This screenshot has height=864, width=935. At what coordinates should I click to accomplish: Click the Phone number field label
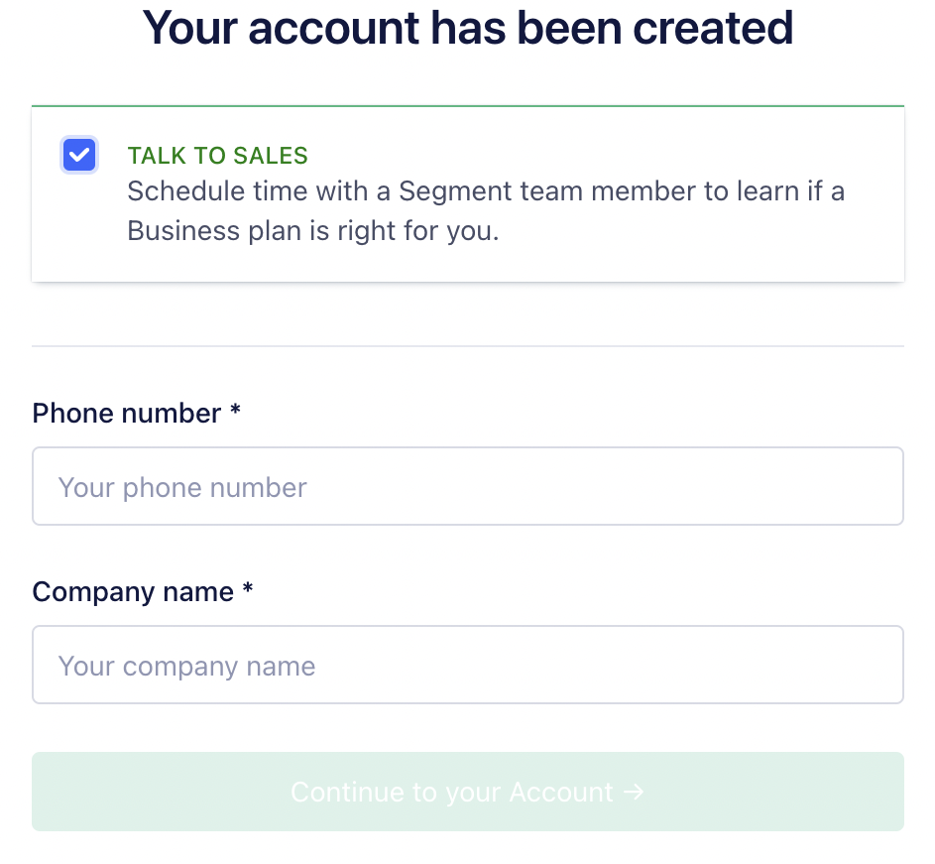125,414
